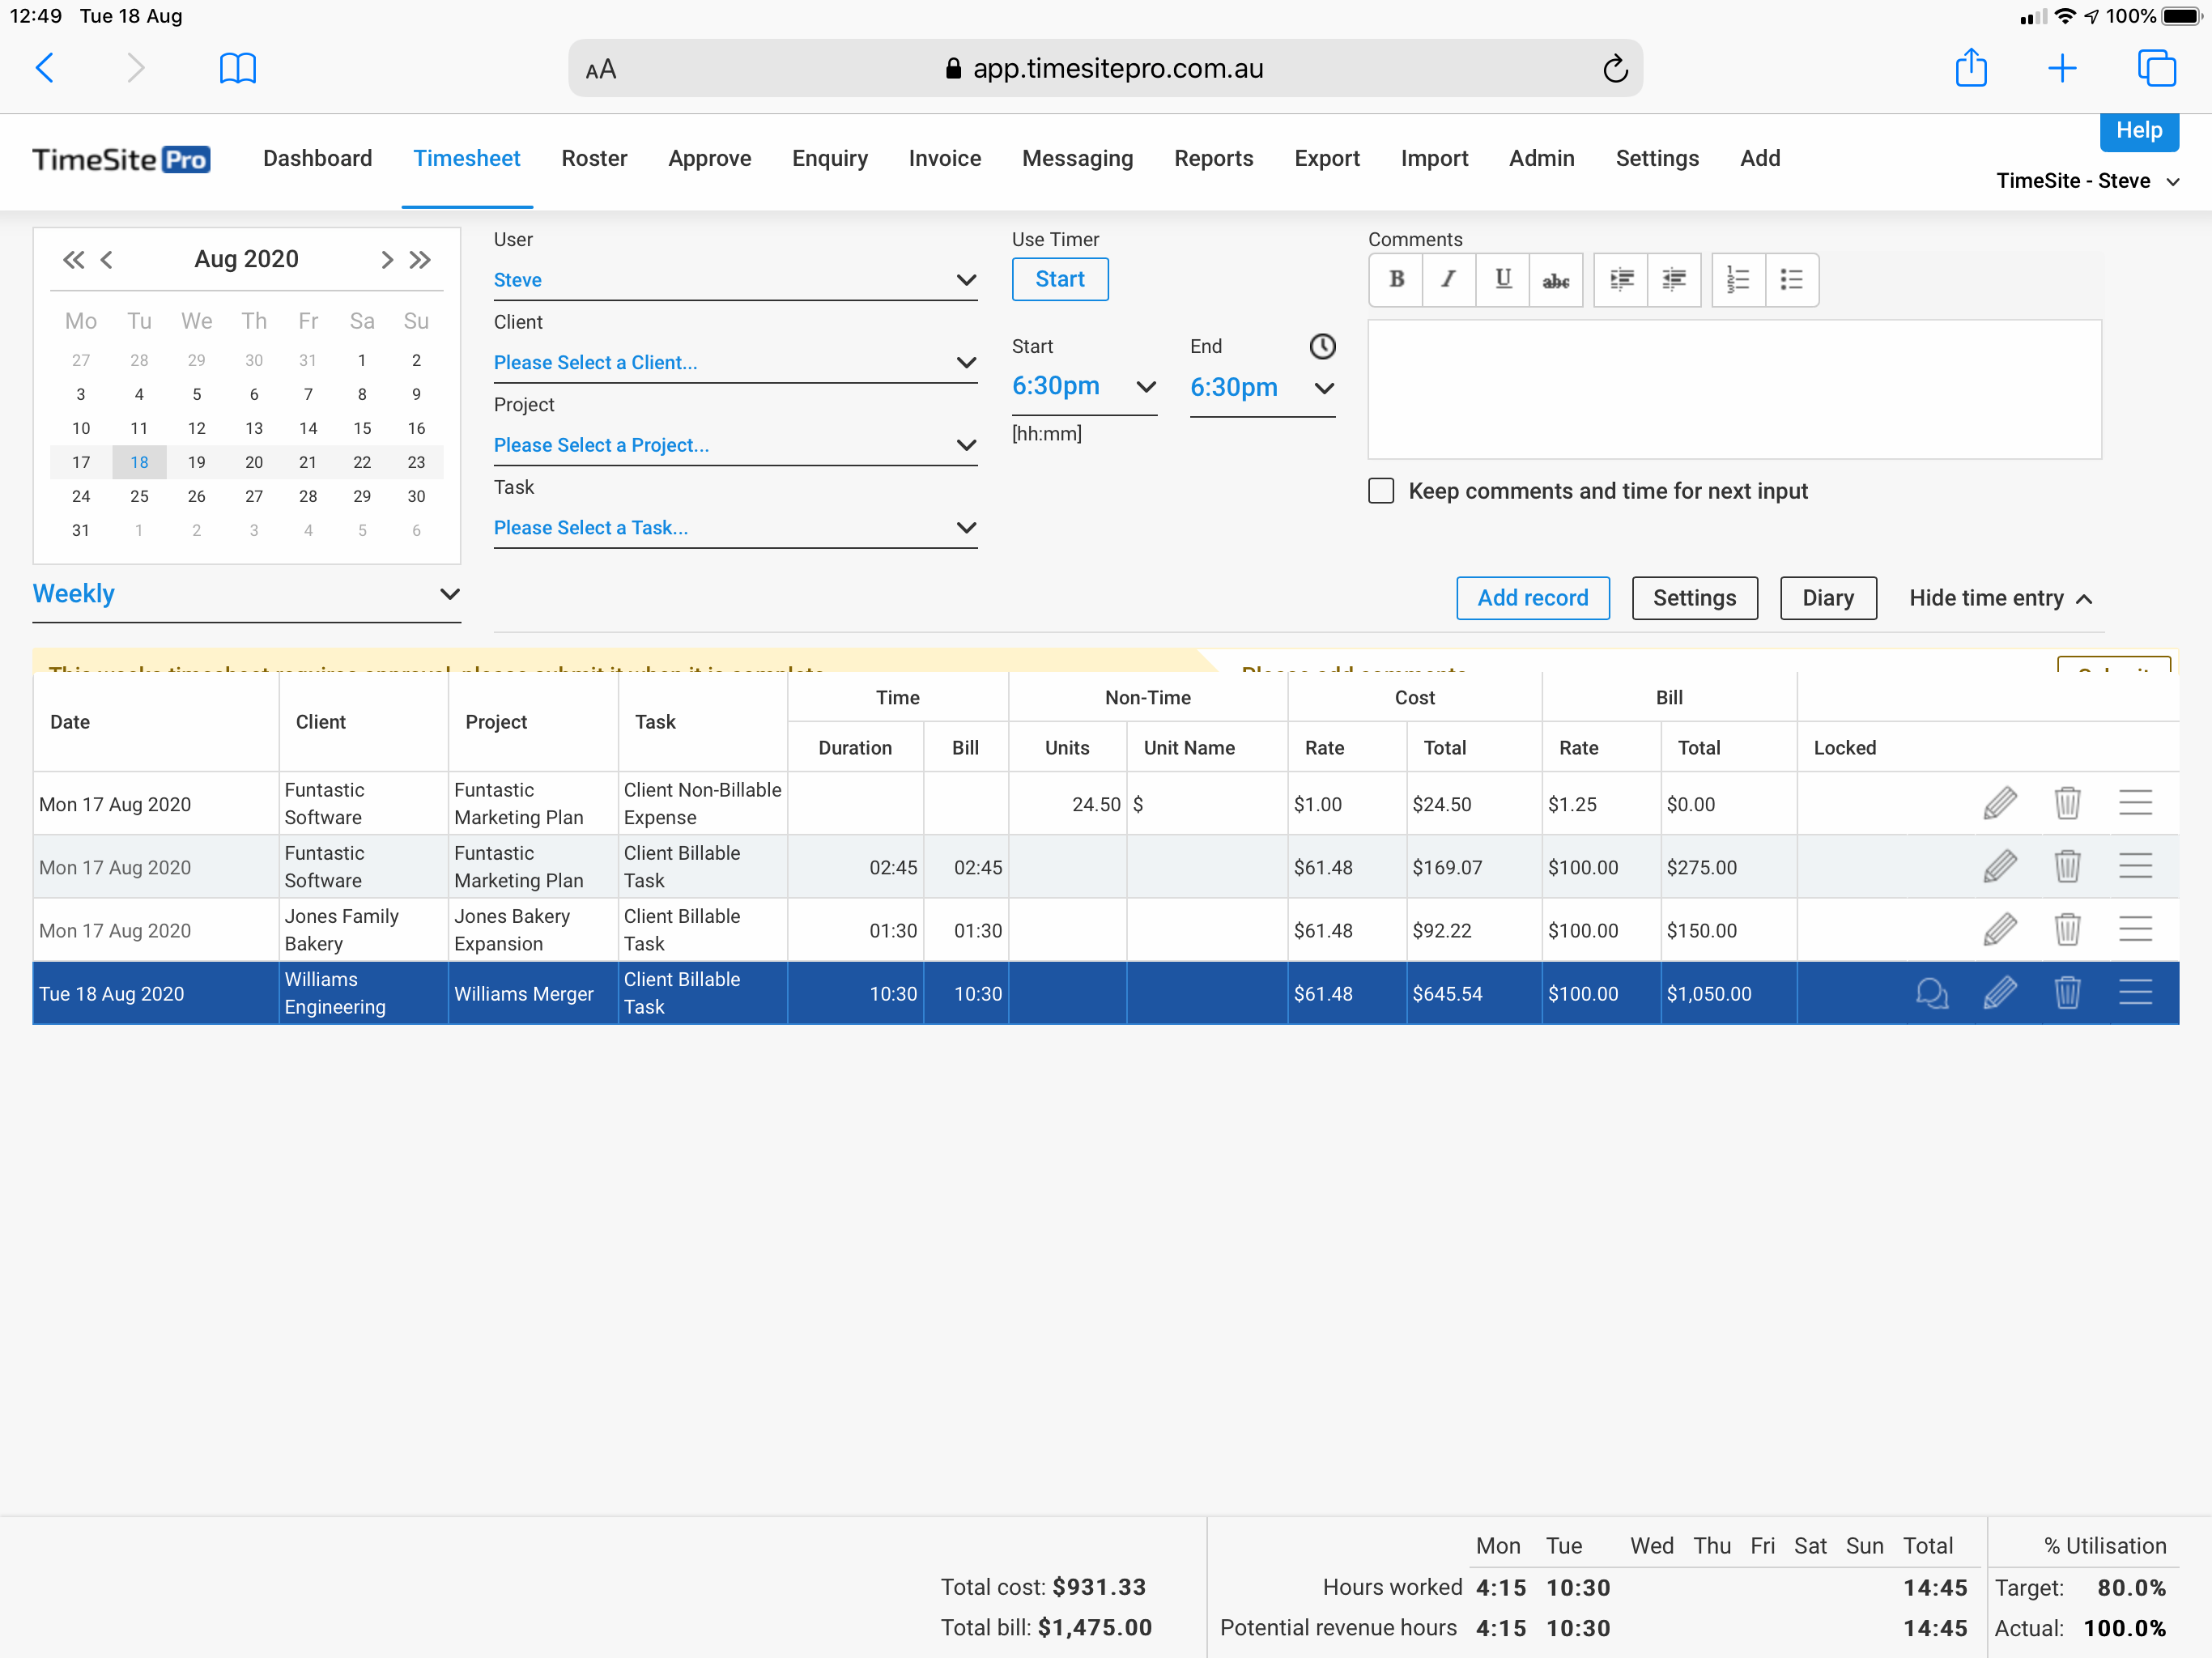Click the blue Help button
2212x1658 pixels.
click(x=2138, y=131)
